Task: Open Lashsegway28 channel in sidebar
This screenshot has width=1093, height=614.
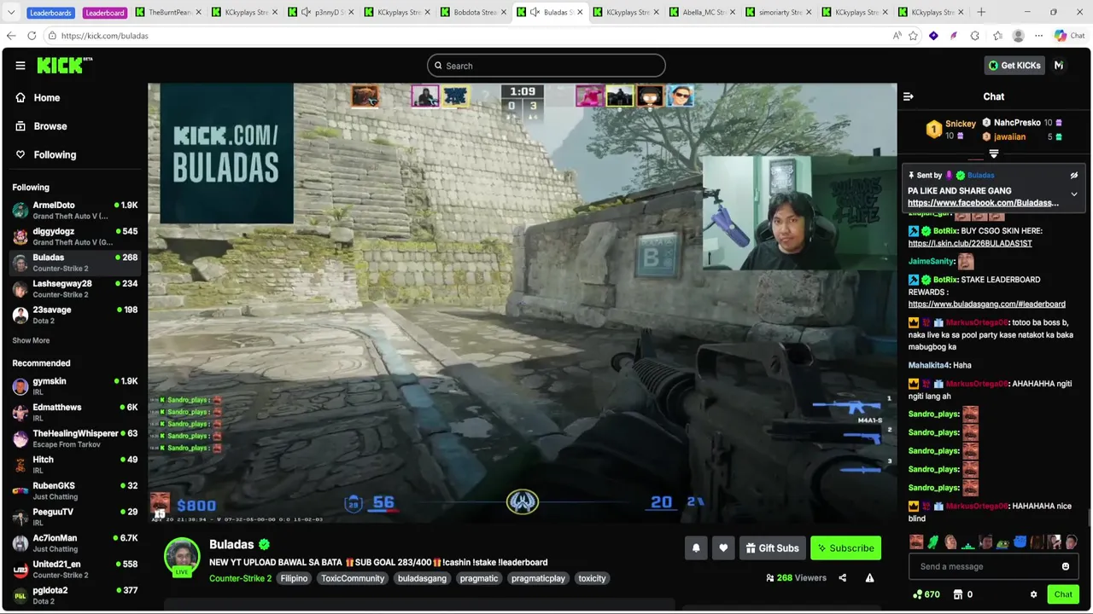Action: (74, 288)
